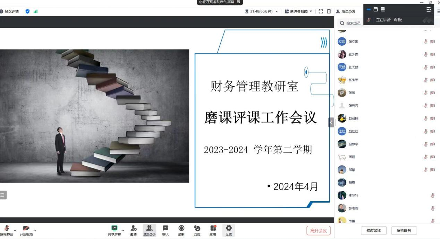Click the 共享屏幕 share screen icon
The width and height of the screenshot is (440, 239).
(x=114, y=228)
